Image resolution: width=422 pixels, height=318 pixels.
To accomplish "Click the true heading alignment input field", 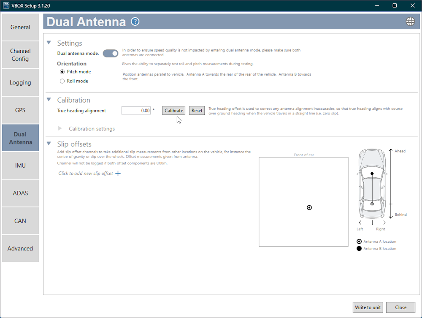I will click(136, 110).
